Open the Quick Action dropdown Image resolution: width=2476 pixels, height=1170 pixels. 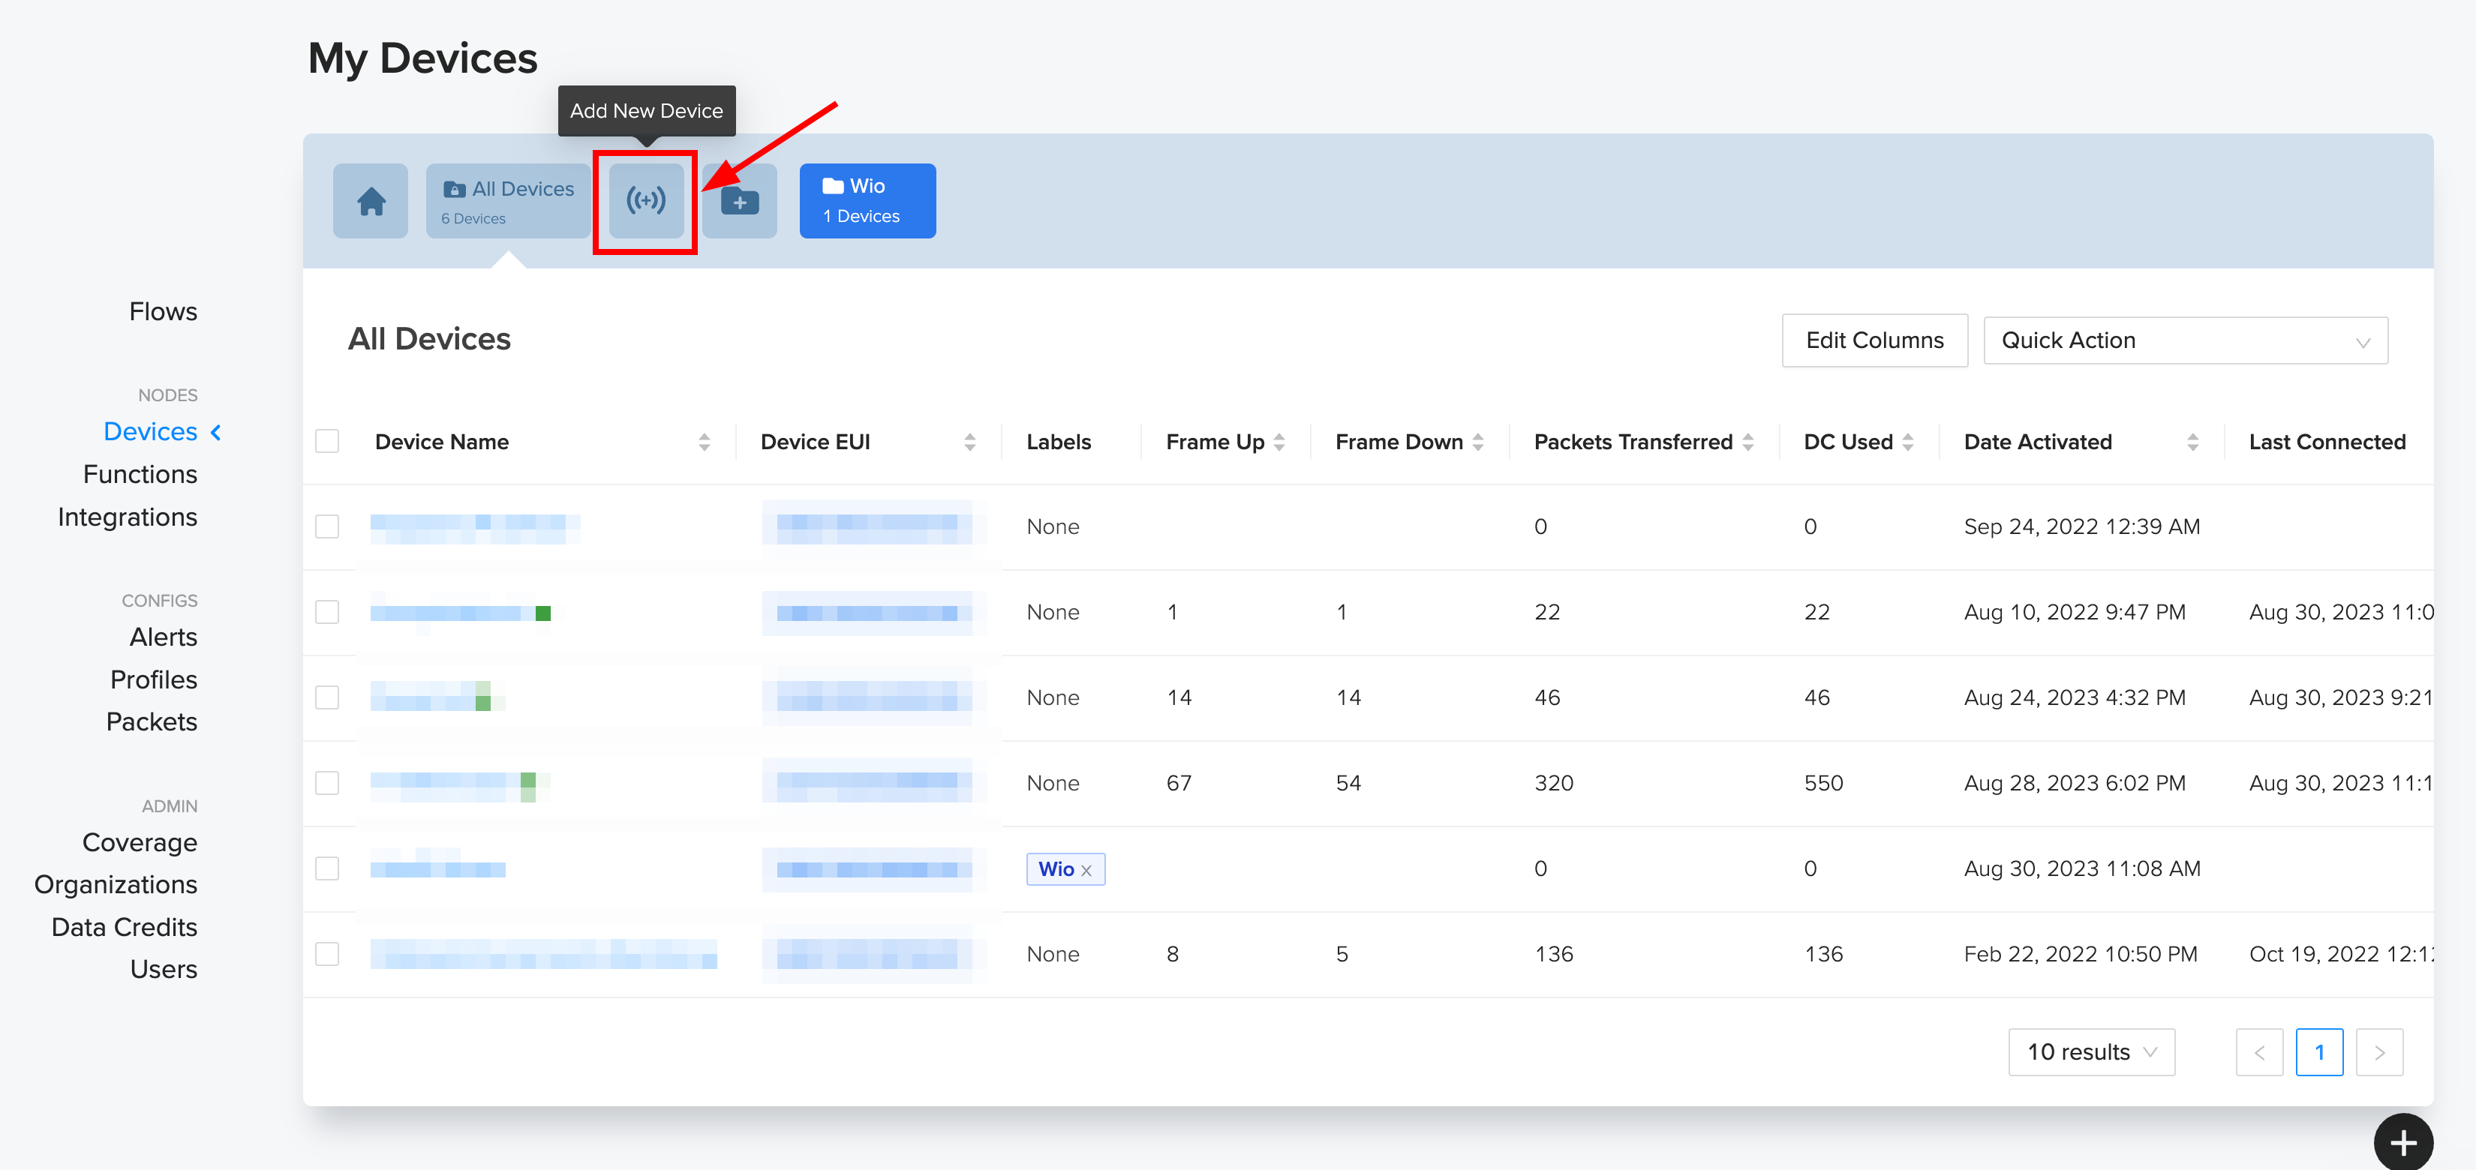coord(2184,341)
